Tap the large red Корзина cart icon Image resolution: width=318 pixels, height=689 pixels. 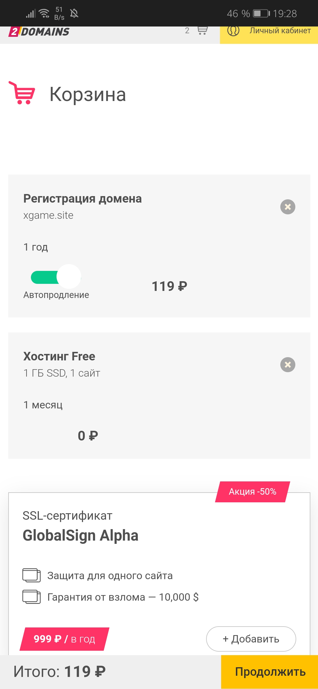tap(22, 93)
